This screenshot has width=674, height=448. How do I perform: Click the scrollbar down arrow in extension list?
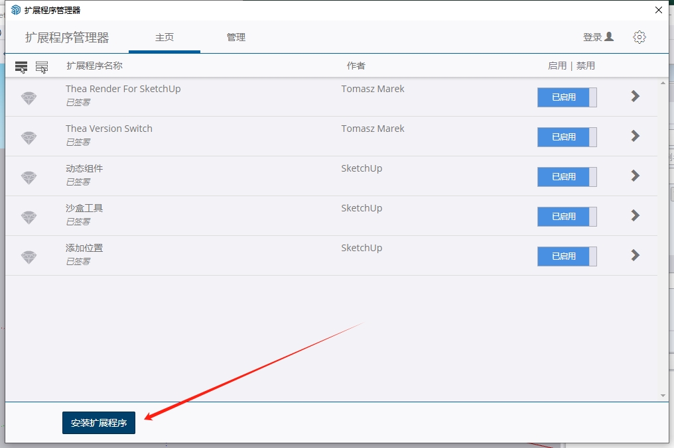pyautogui.click(x=663, y=396)
